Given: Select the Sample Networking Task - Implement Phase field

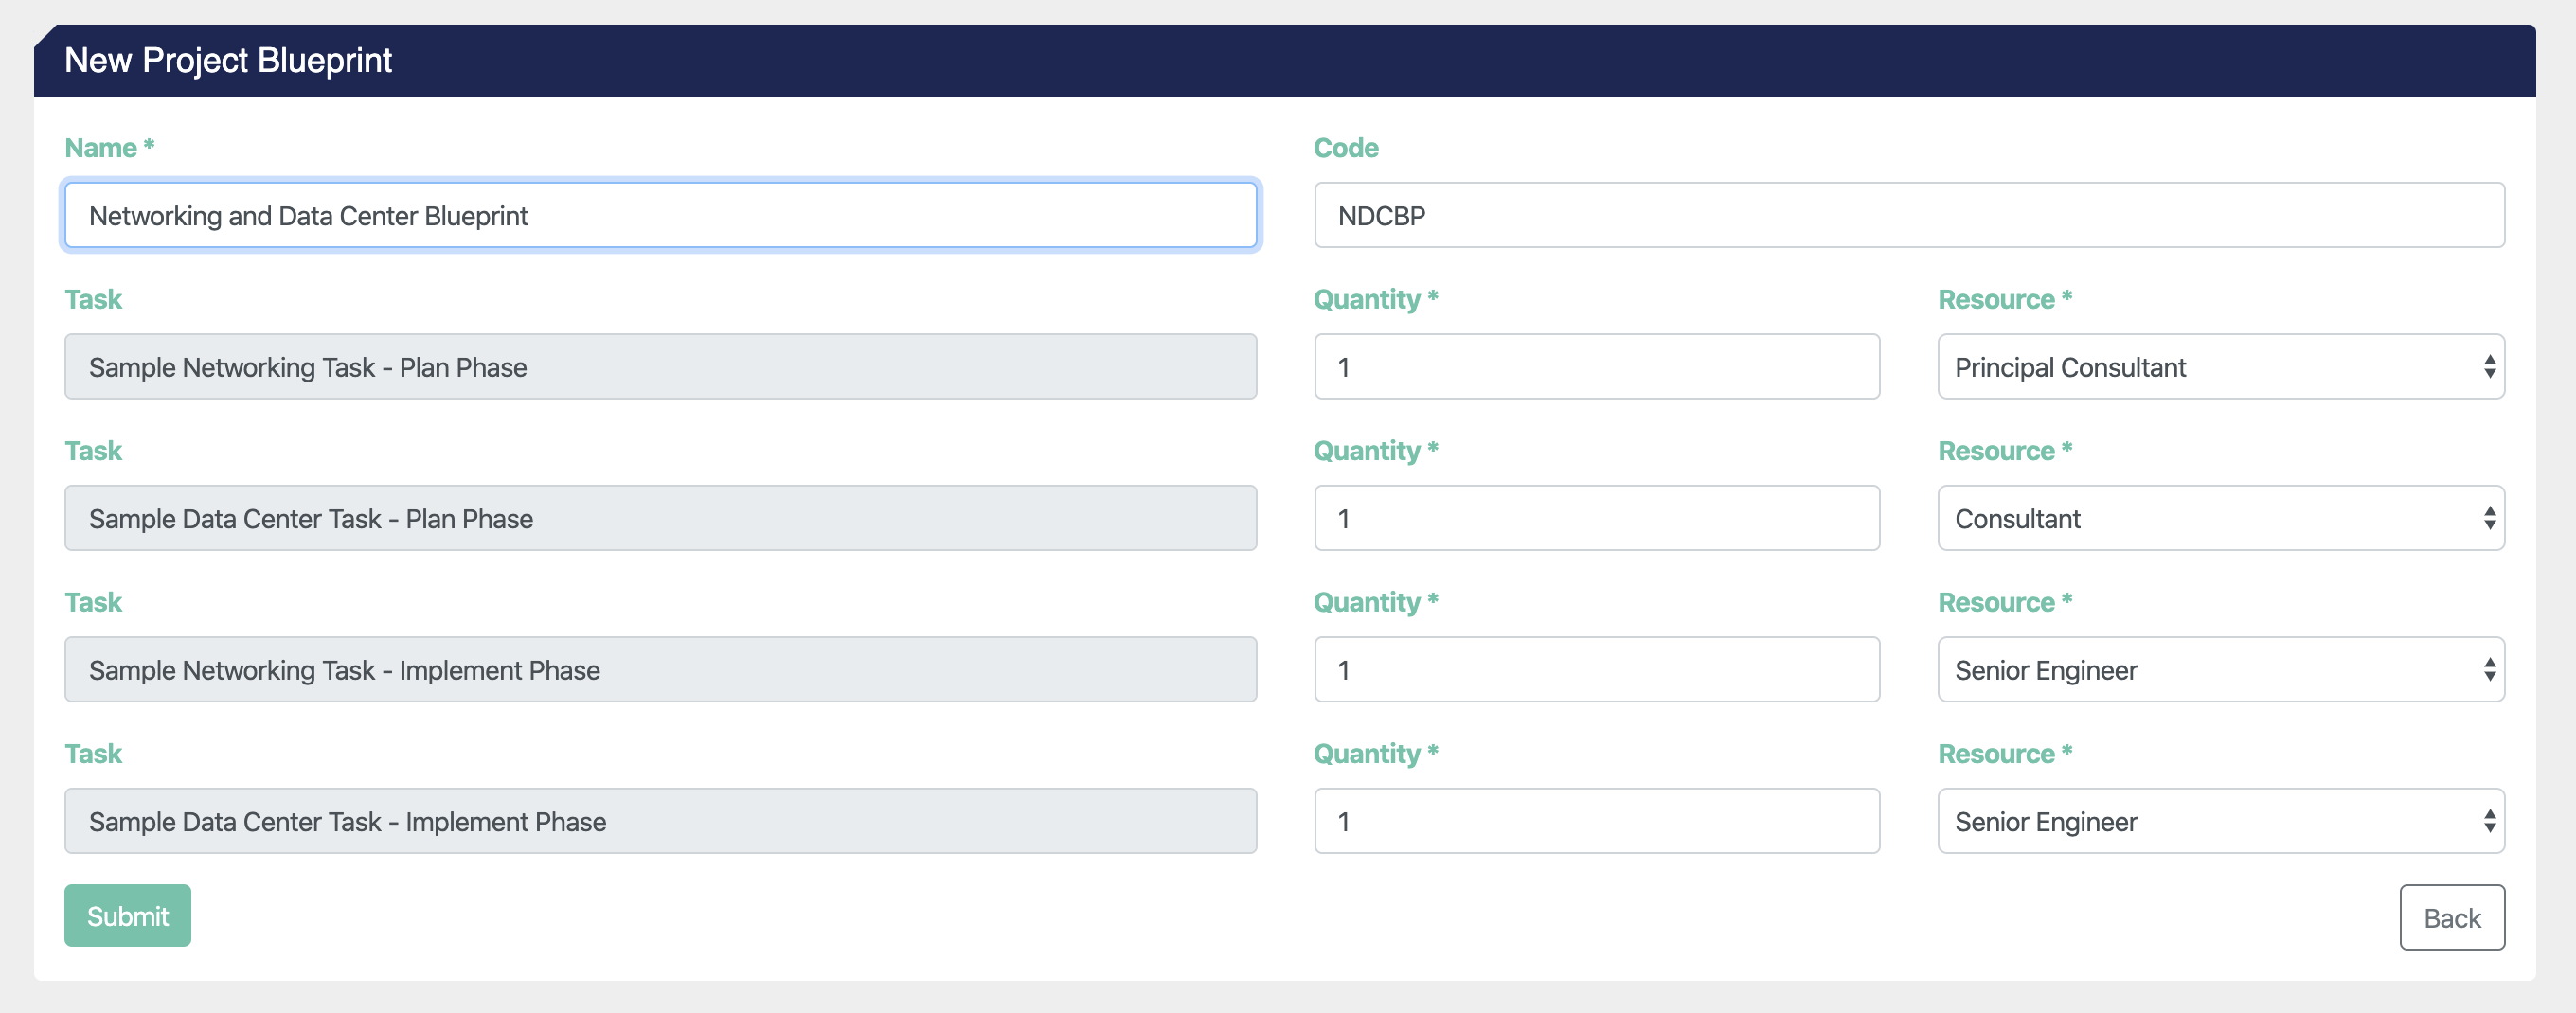Looking at the screenshot, I should [660, 670].
